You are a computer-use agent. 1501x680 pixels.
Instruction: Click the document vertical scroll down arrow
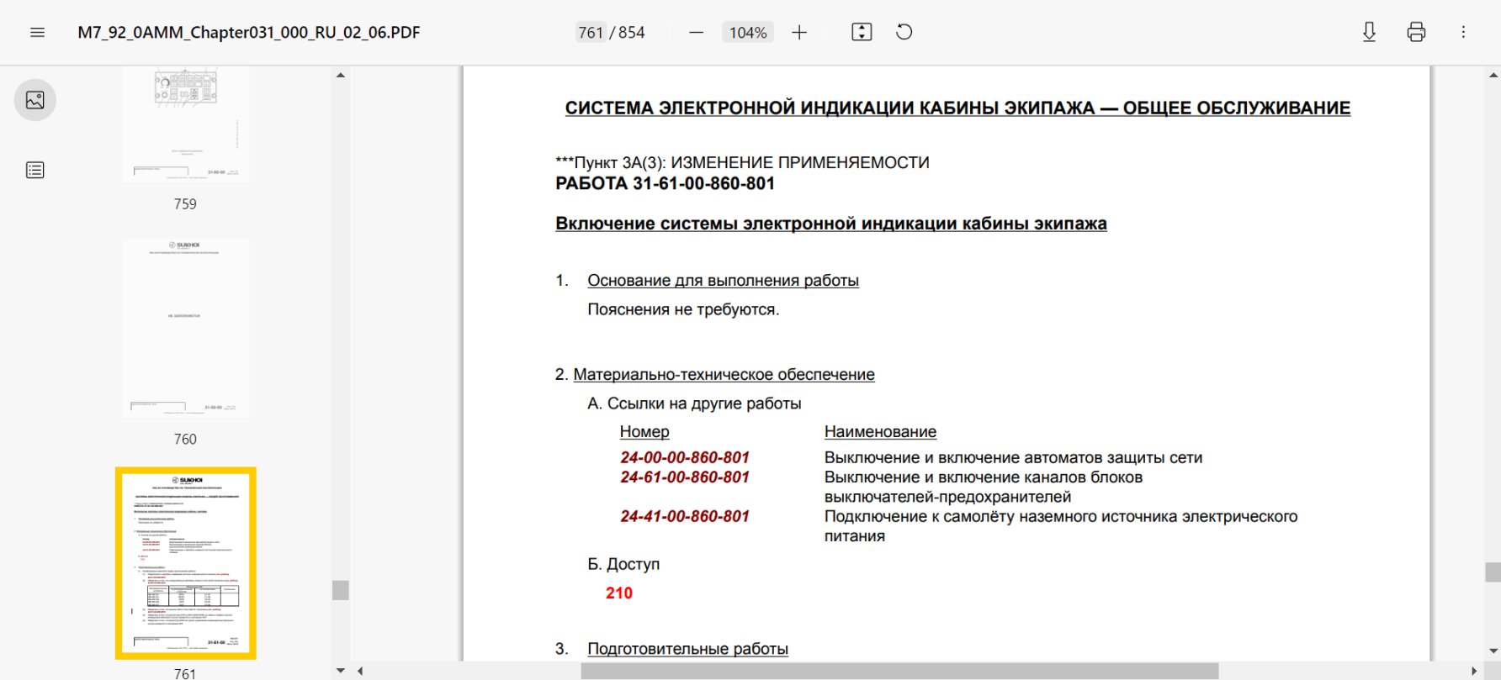click(1493, 651)
